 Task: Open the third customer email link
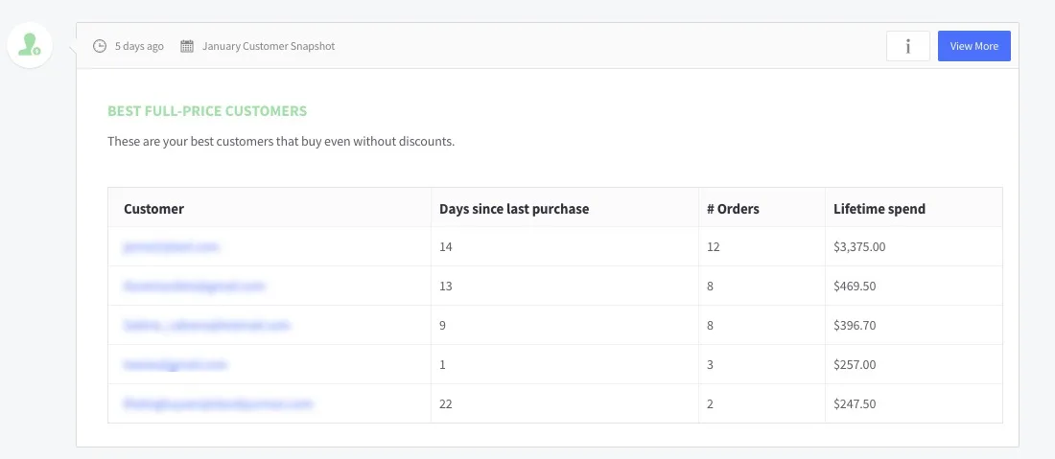tap(206, 326)
